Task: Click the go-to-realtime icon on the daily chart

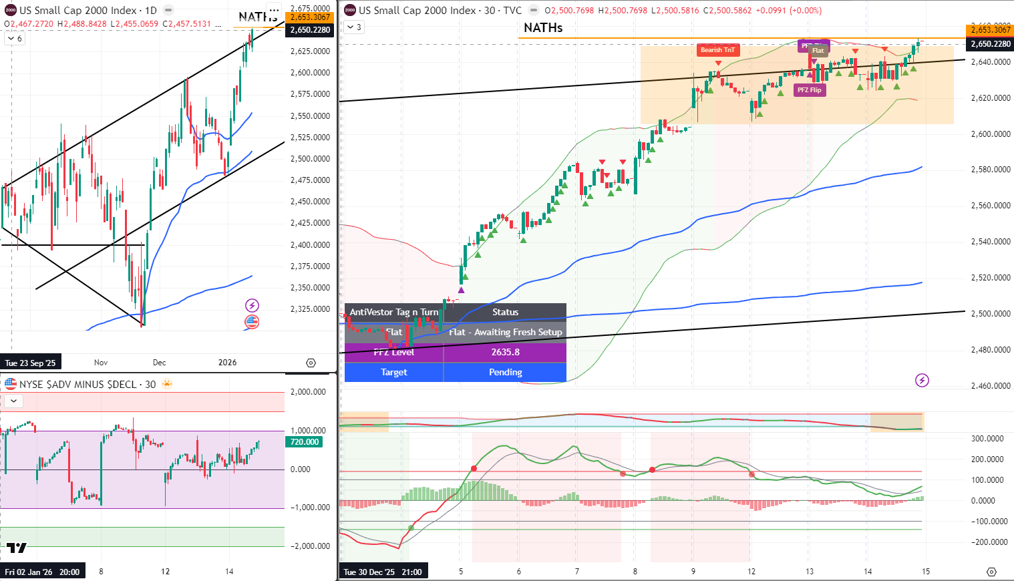Action: 311,363
